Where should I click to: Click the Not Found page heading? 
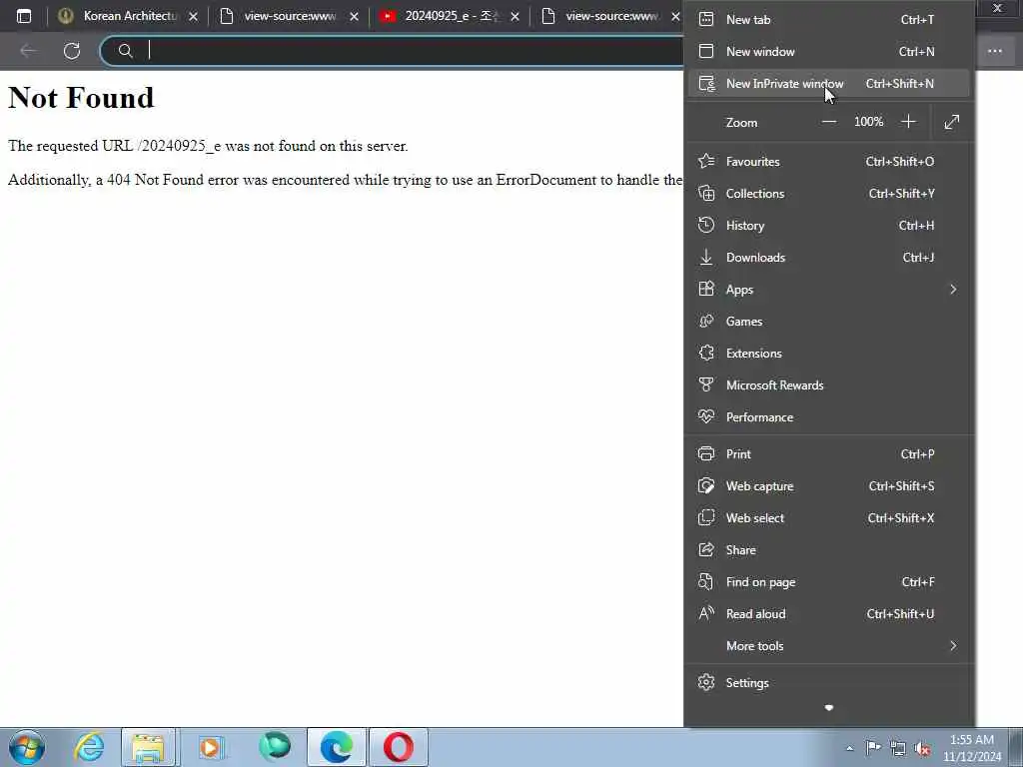81,98
